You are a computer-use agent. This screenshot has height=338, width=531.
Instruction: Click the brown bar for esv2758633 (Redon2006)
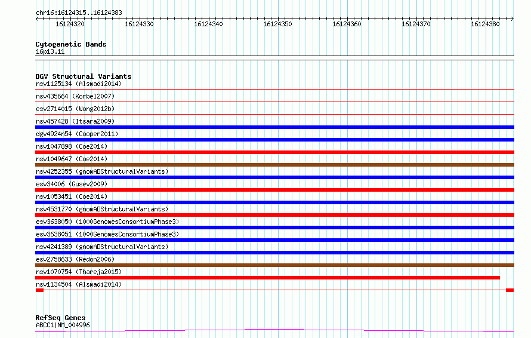point(274,265)
